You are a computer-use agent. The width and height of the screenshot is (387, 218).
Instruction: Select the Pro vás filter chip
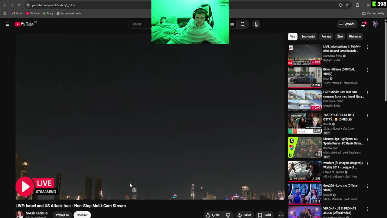point(326,36)
